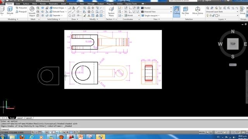Click the S compass direction on ViewCube
This screenshot has width=248, height=139.
pos(233,57)
